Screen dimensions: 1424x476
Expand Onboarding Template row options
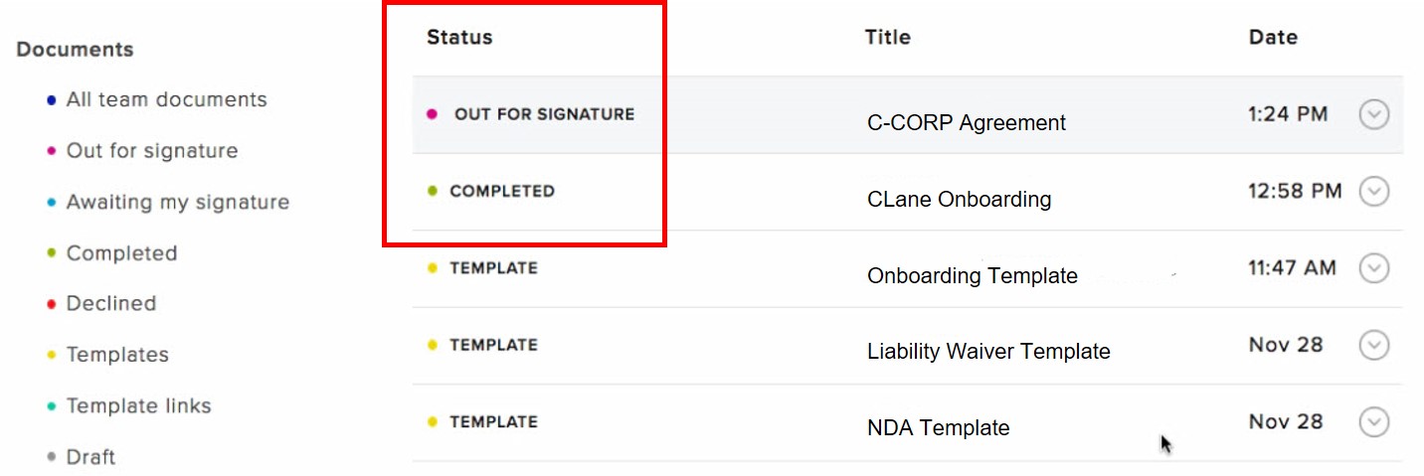click(x=1373, y=268)
